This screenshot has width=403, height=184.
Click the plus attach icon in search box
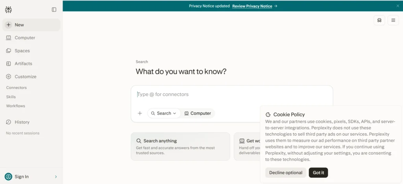140,113
